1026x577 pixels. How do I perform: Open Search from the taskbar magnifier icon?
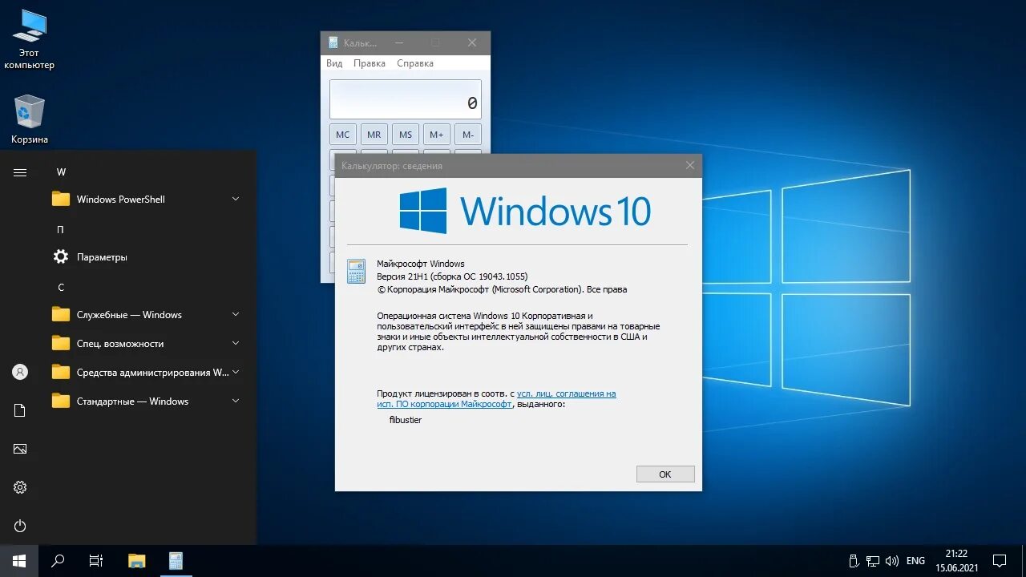58,561
